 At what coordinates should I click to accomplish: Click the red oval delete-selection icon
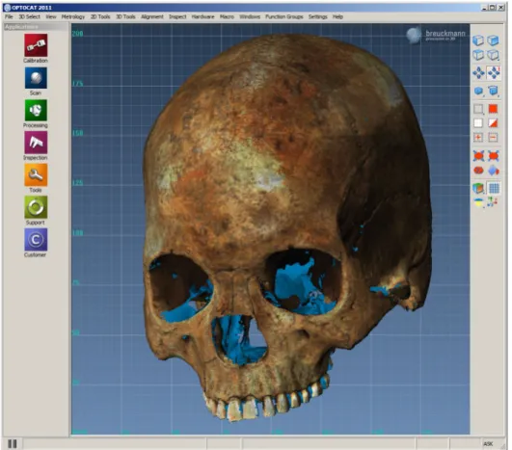click(x=478, y=170)
